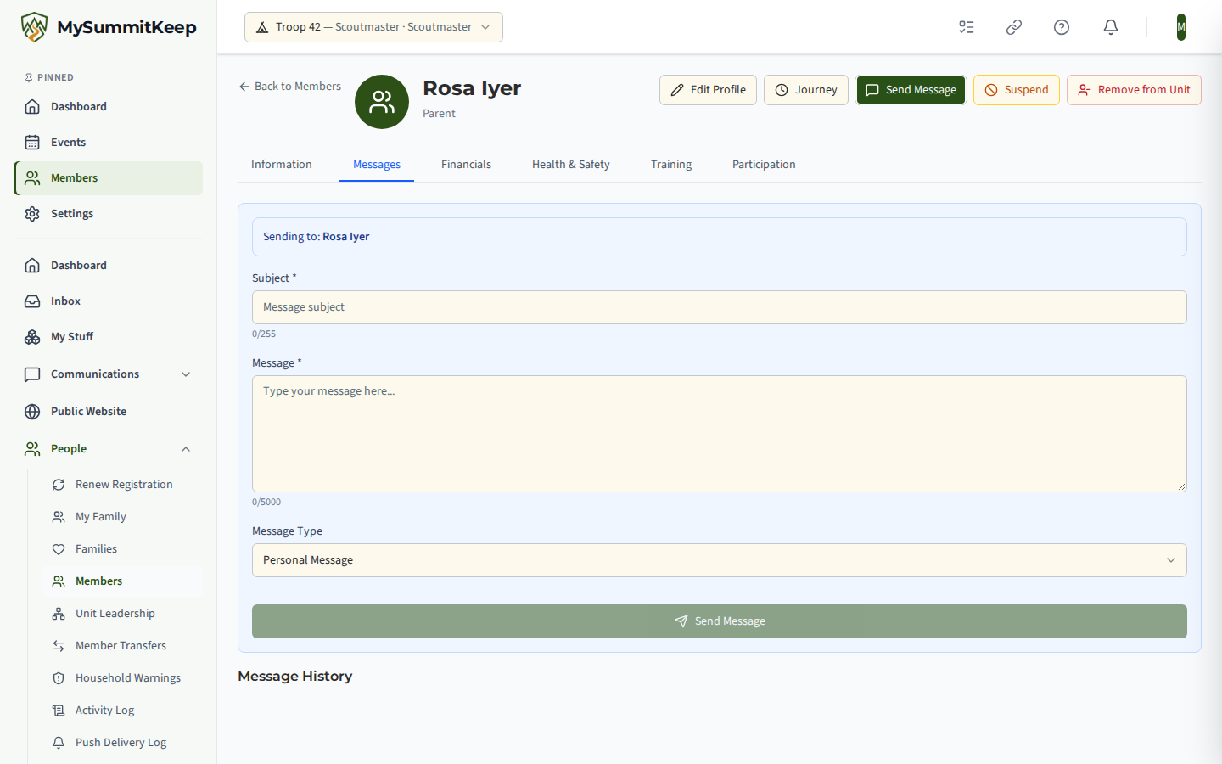Go to Events in sidebar
The height and width of the screenshot is (764, 1222).
click(109, 143)
